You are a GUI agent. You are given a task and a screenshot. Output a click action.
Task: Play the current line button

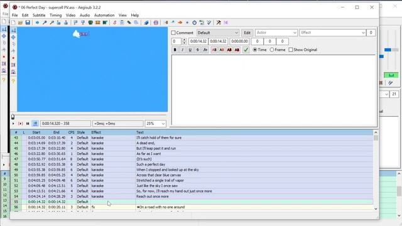21,124
